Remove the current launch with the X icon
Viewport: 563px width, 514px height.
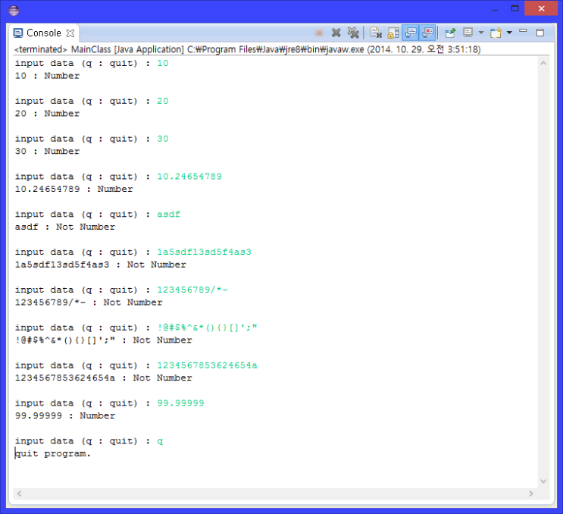tap(336, 33)
